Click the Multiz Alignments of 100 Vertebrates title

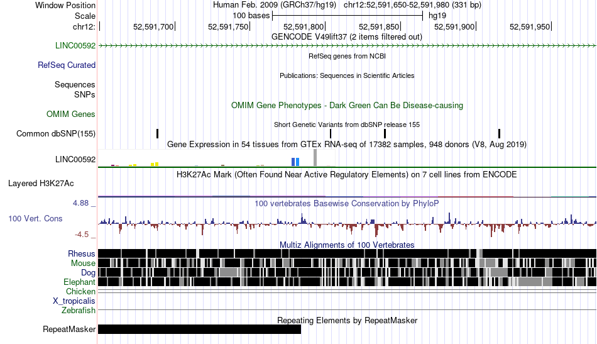click(x=347, y=245)
